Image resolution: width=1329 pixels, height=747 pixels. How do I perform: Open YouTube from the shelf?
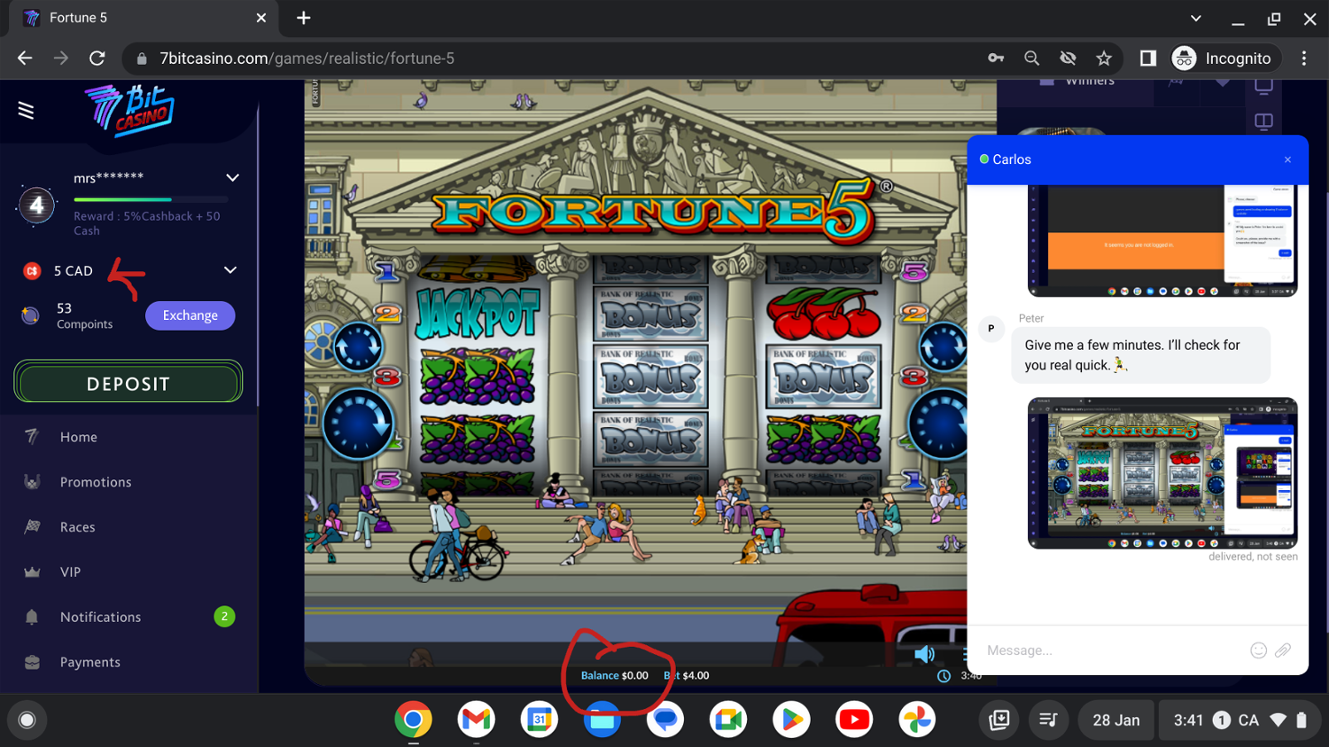click(854, 720)
